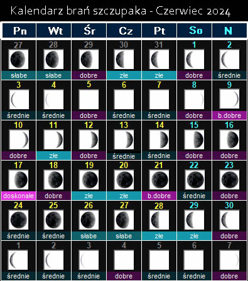Select the So weekend header
248x281 pixels.
(x=195, y=31)
